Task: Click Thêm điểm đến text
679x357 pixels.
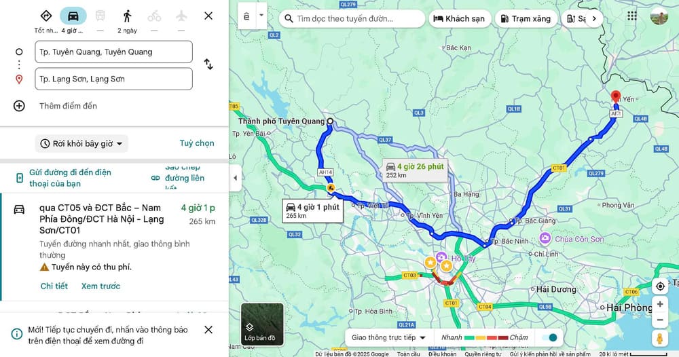Action: pos(68,106)
